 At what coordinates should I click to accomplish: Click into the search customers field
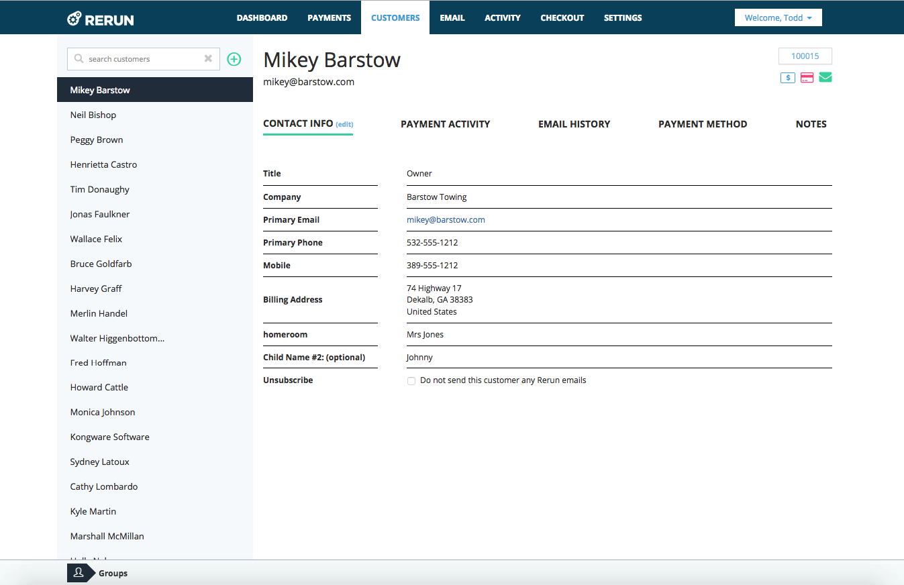144,59
